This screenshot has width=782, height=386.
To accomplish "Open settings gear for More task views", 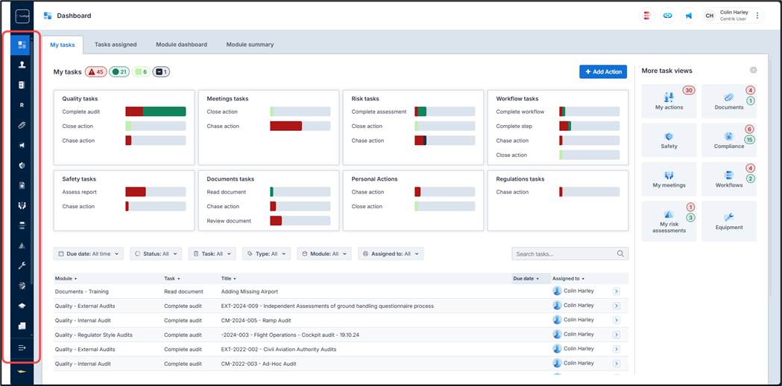I will 753,71.
